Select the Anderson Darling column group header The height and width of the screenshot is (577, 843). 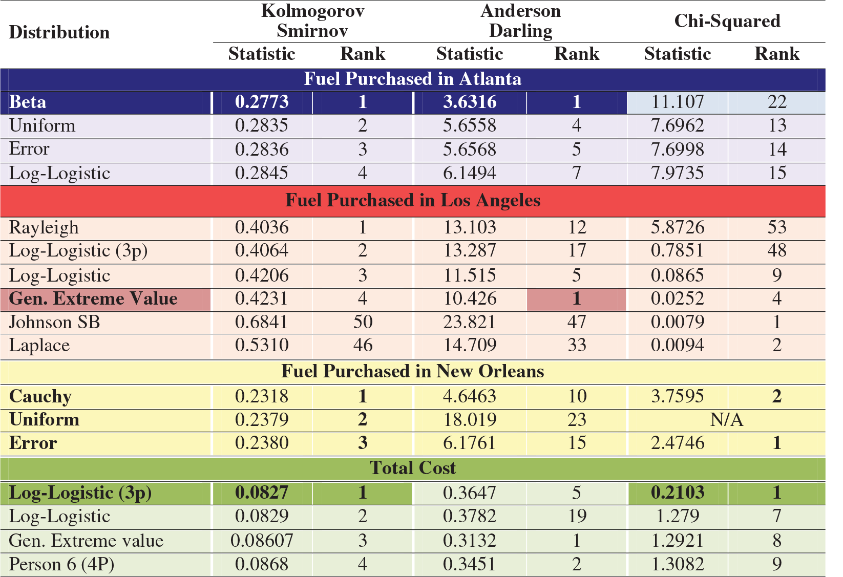coord(520,21)
